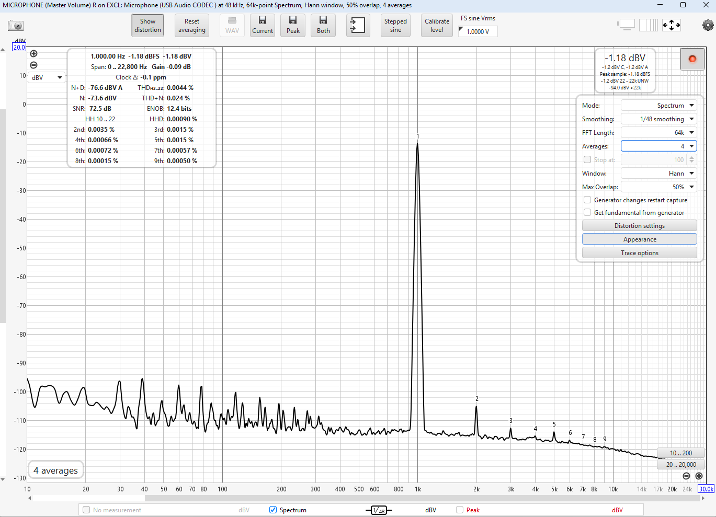This screenshot has width=716, height=517.
Task: Toggle No measurement checkbox
Action: 86,510
